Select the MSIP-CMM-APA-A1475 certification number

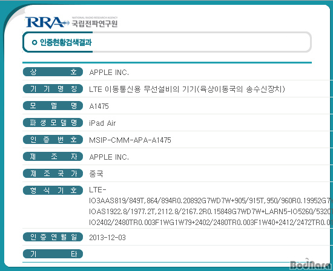click(x=130, y=140)
